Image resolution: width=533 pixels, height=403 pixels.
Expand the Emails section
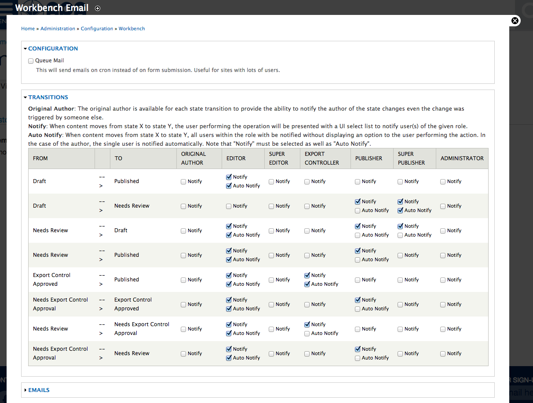(x=39, y=390)
